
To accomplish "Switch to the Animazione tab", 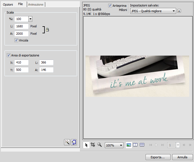I will [x=36, y=5].
